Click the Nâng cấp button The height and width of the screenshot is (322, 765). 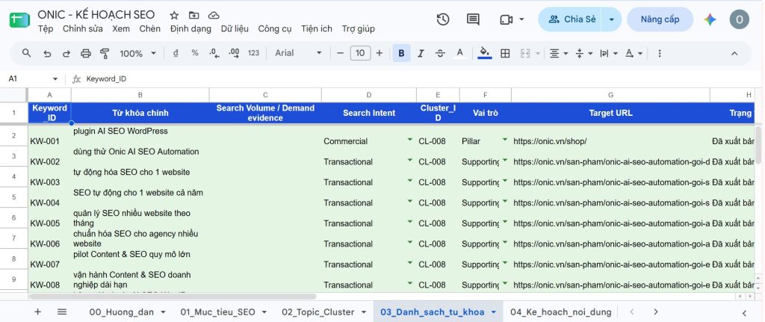click(660, 19)
